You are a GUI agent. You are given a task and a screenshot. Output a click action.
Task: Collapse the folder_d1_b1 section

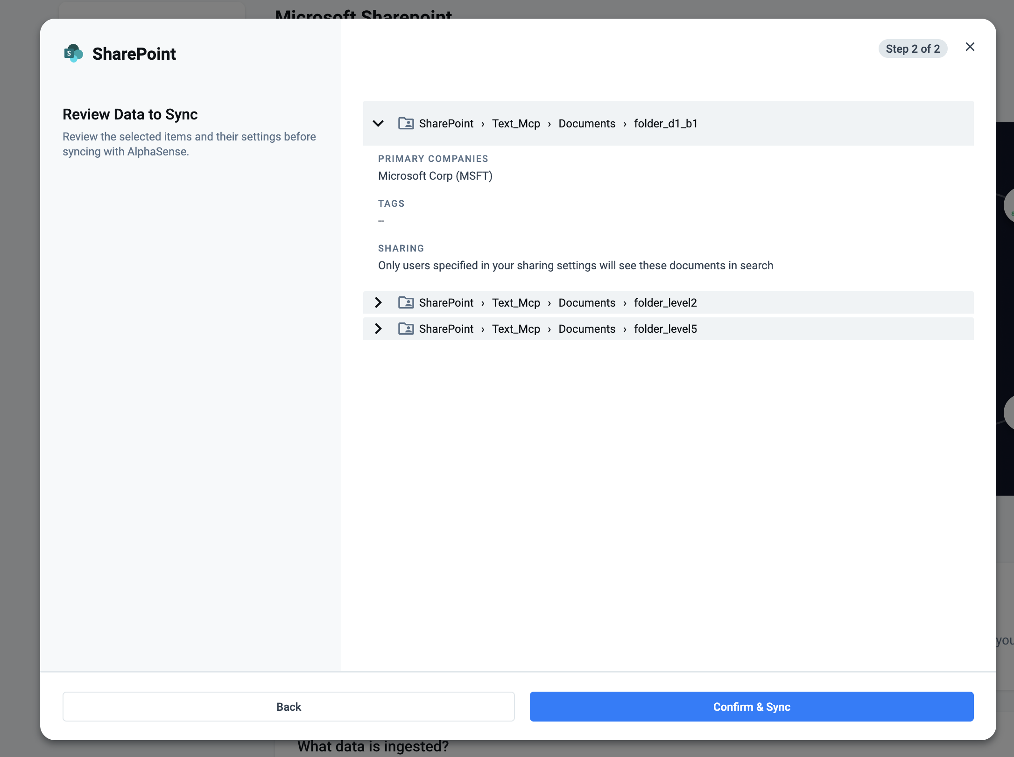coord(378,124)
